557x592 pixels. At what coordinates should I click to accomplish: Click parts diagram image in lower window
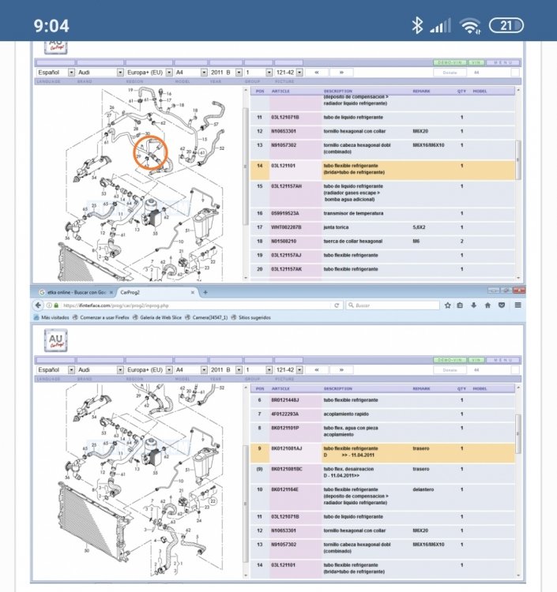coord(140,479)
